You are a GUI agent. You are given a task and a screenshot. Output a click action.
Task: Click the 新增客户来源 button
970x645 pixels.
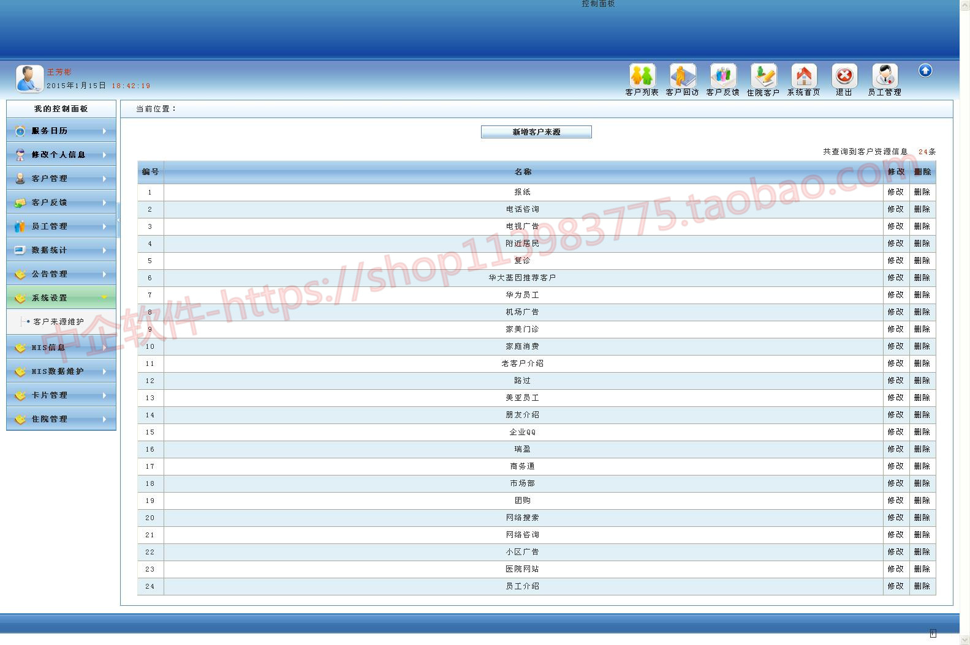click(x=536, y=132)
